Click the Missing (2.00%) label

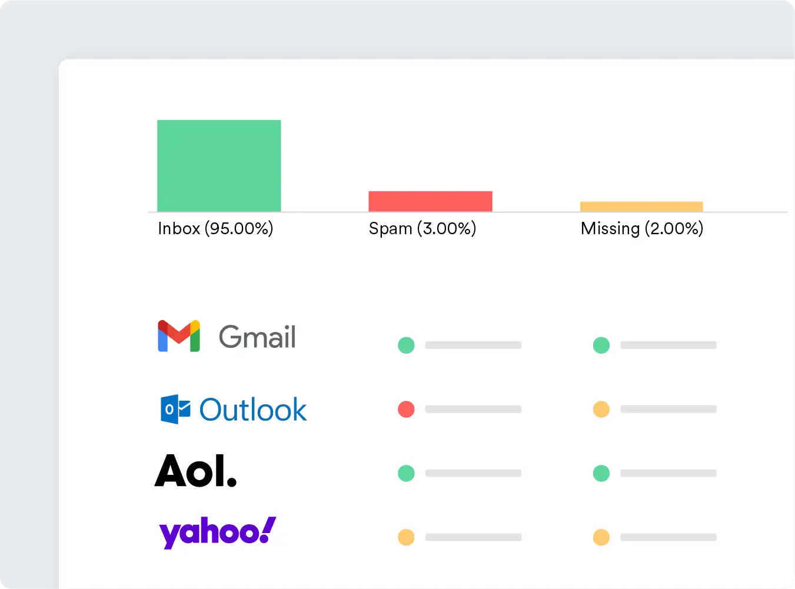click(x=642, y=228)
